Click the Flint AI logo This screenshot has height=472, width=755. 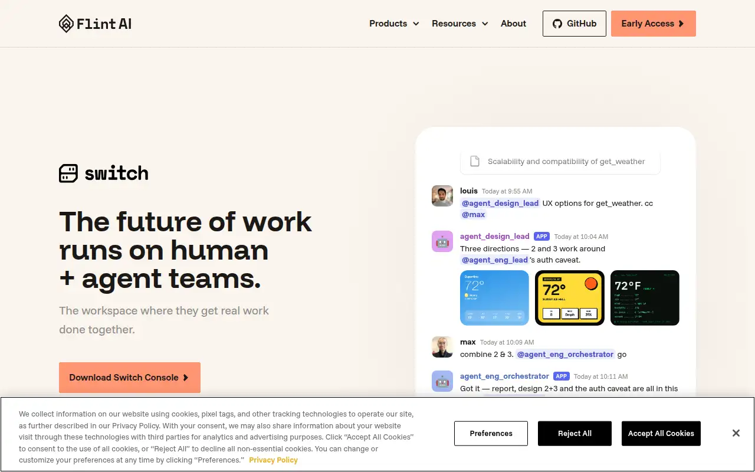coord(96,24)
